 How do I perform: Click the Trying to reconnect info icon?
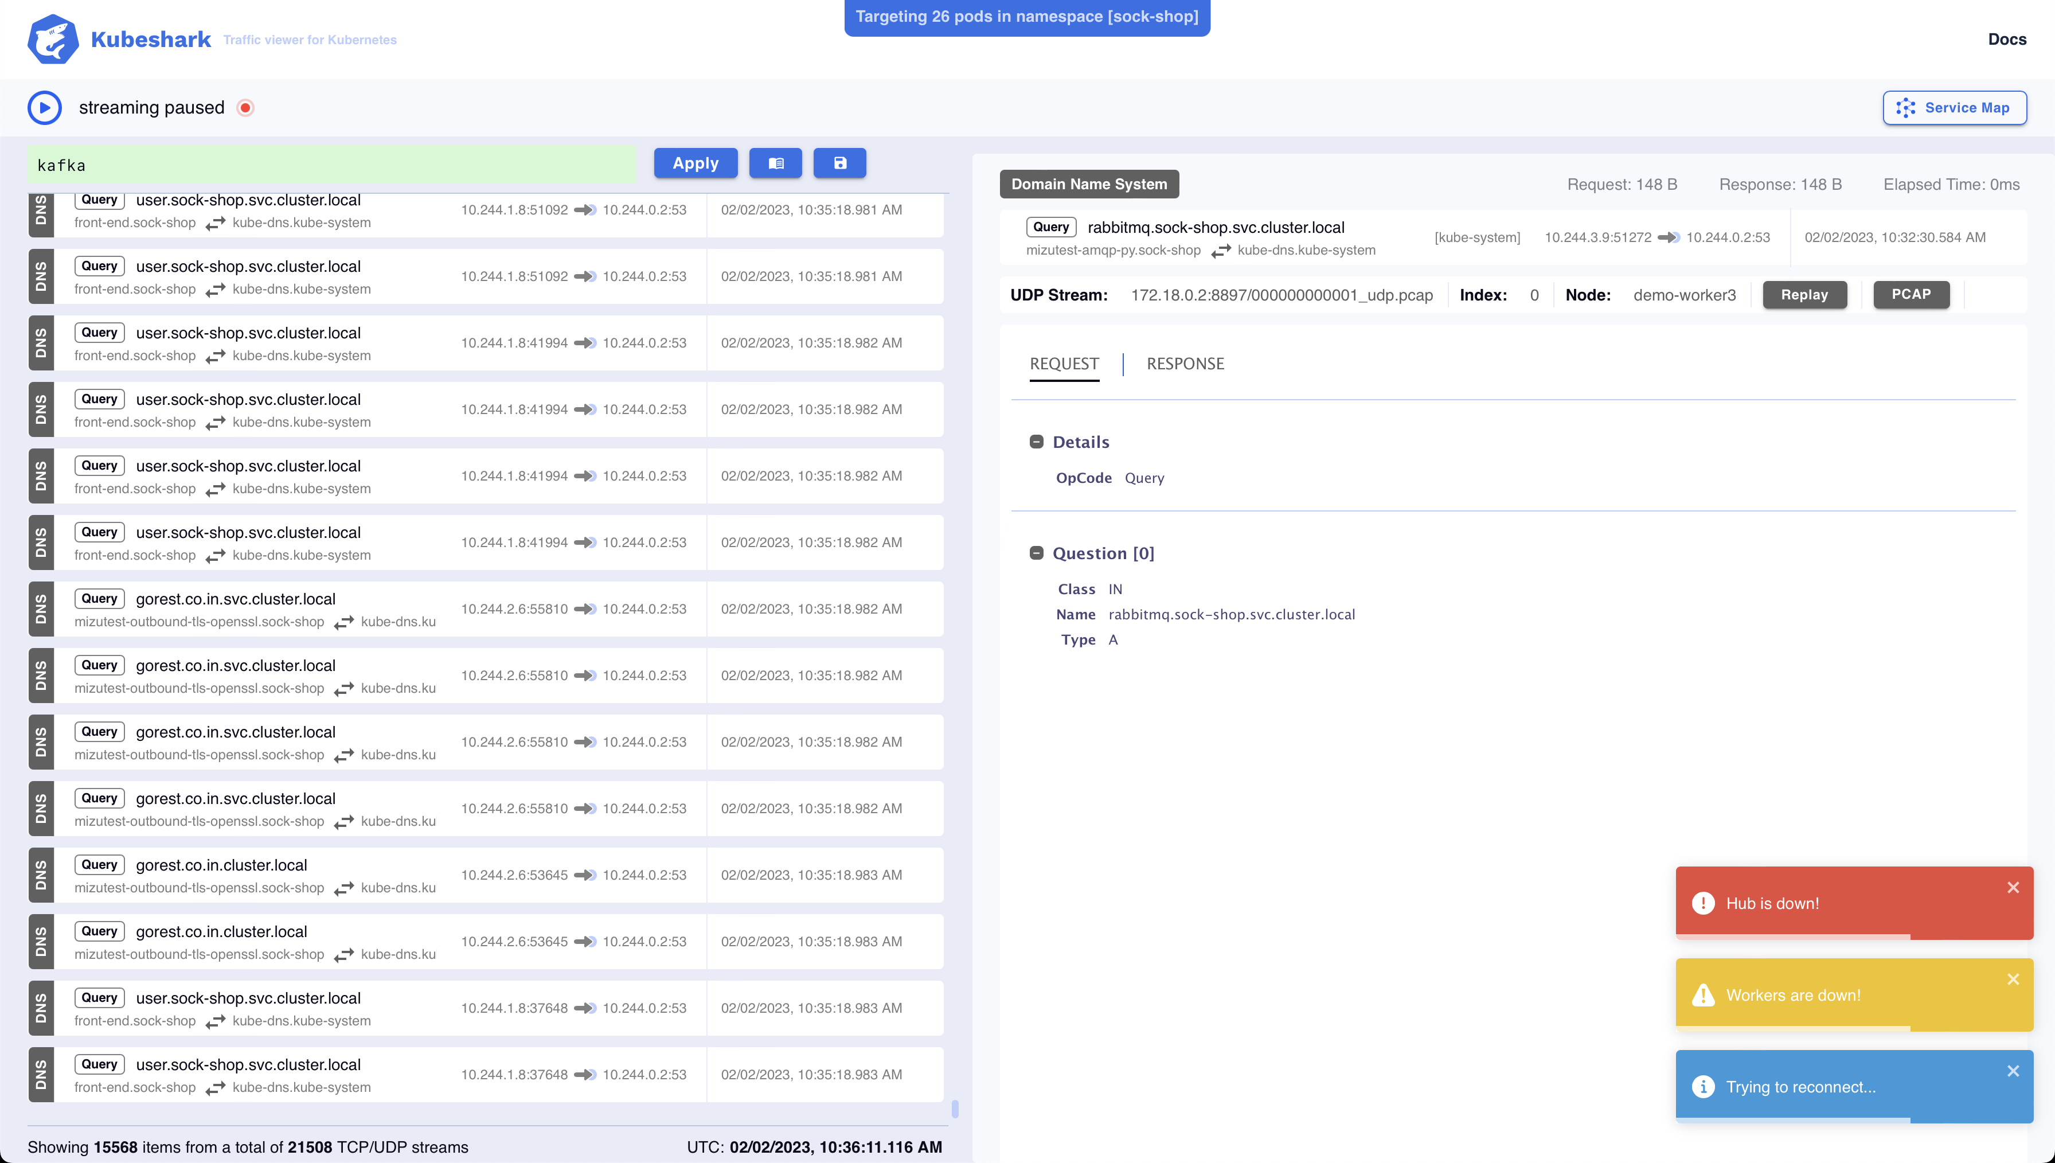pos(1703,1086)
